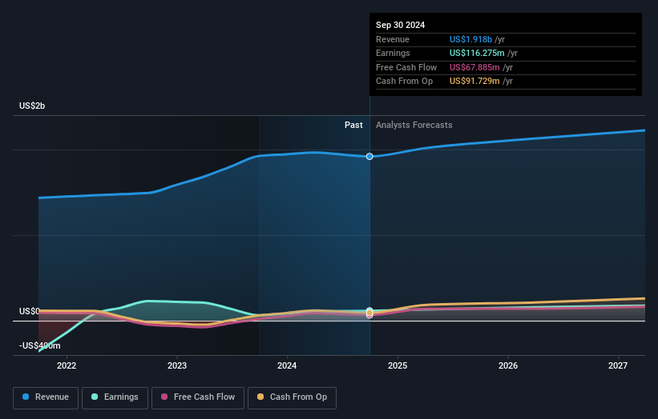Click the 2022 x-axis label
Viewport: 658px width, 419px height.
coord(67,366)
